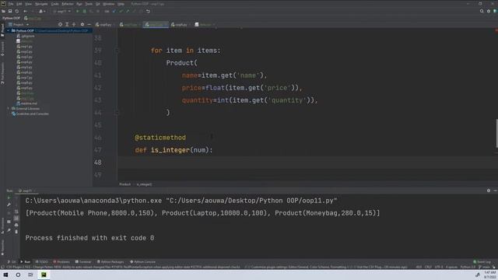Open the Code menu
Image resolution: width=498 pixels, height=280 pixels.
[x=55, y=4]
